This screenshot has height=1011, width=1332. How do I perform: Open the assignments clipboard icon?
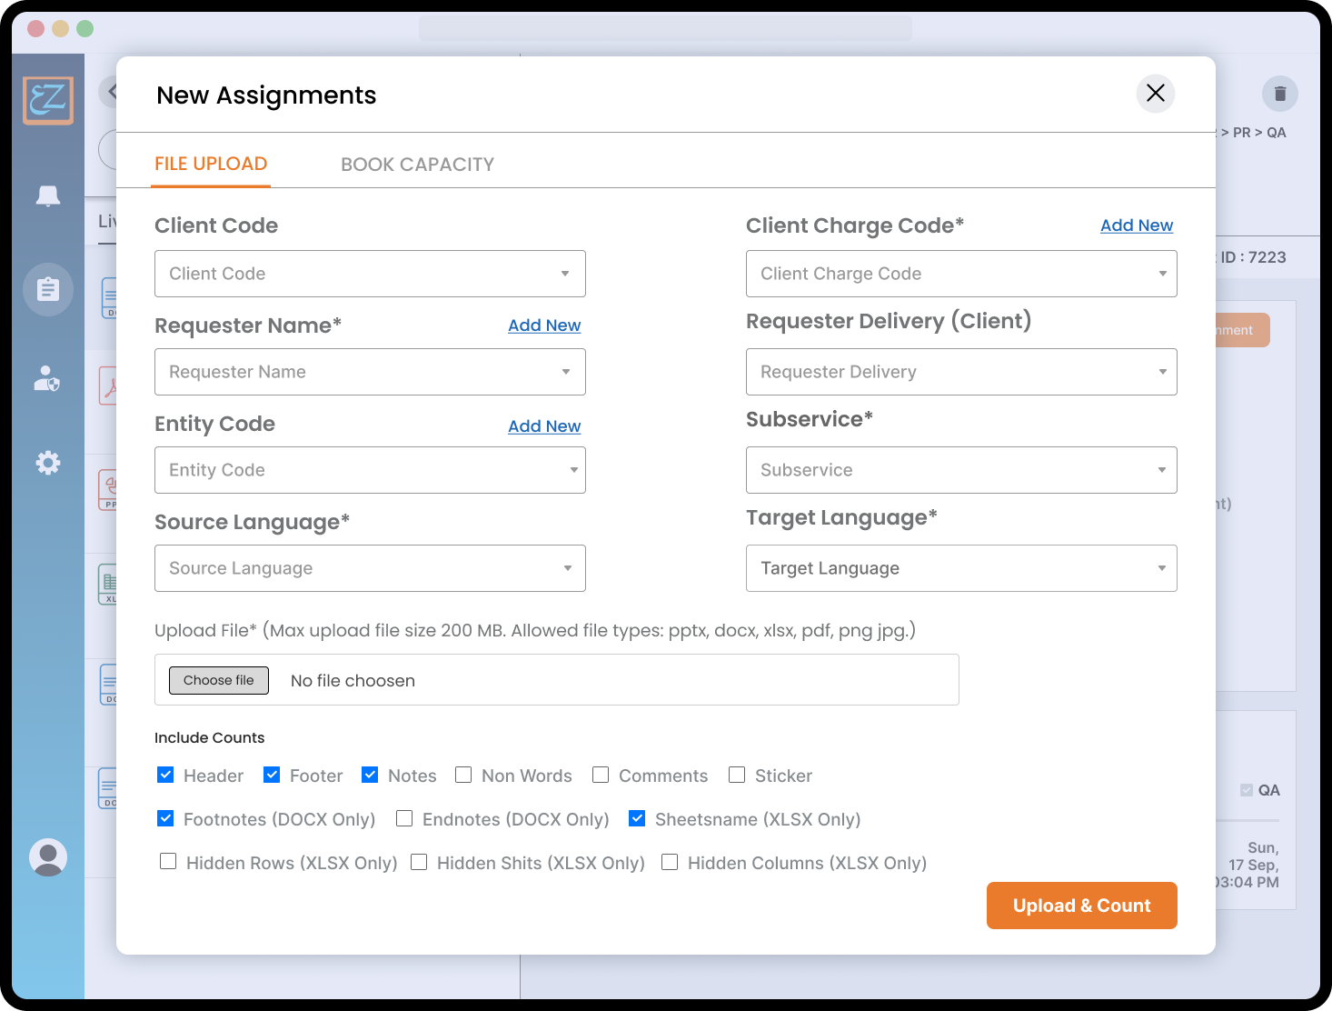coord(48,289)
